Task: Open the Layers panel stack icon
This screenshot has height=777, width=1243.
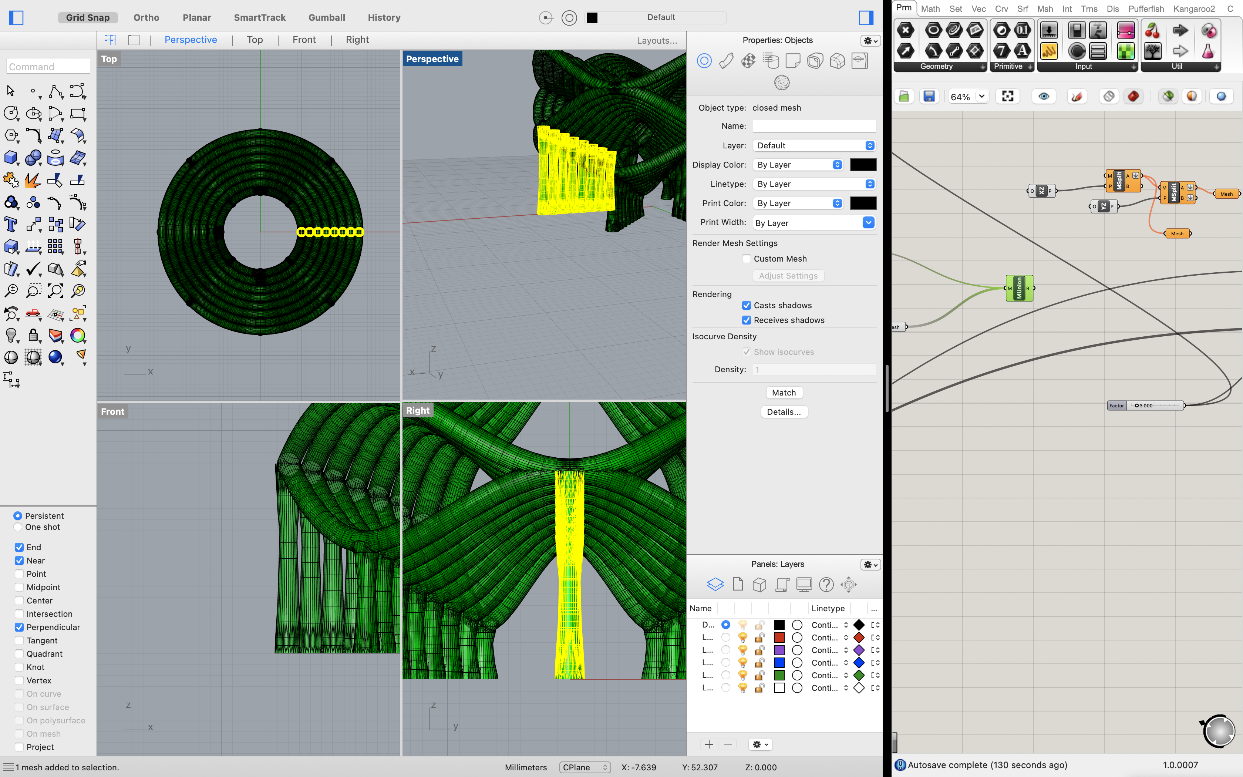Action: click(x=715, y=584)
